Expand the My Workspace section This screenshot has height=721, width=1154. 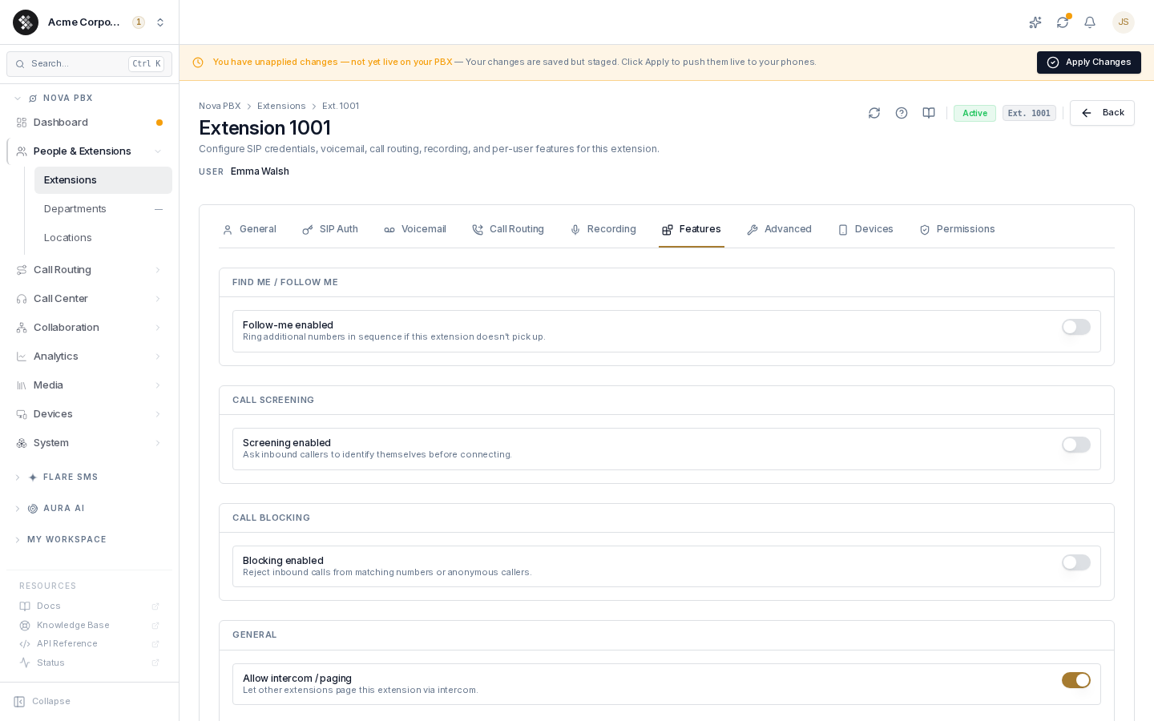click(18, 540)
